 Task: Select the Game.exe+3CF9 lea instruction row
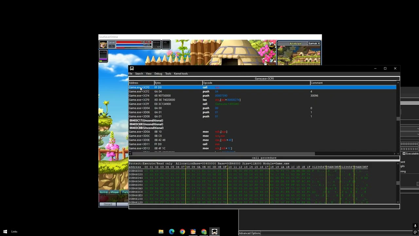point(262,100)
